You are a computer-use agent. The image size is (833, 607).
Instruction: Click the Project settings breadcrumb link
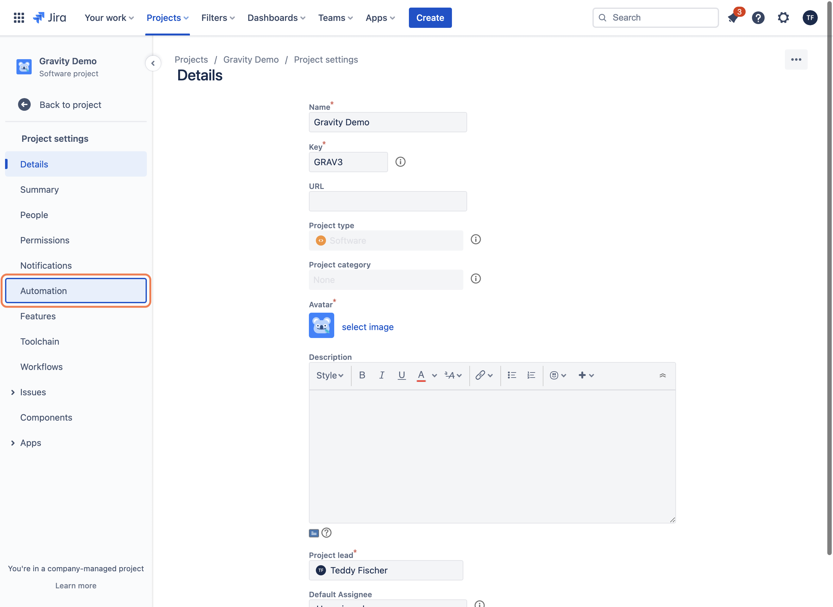point(326,59)
